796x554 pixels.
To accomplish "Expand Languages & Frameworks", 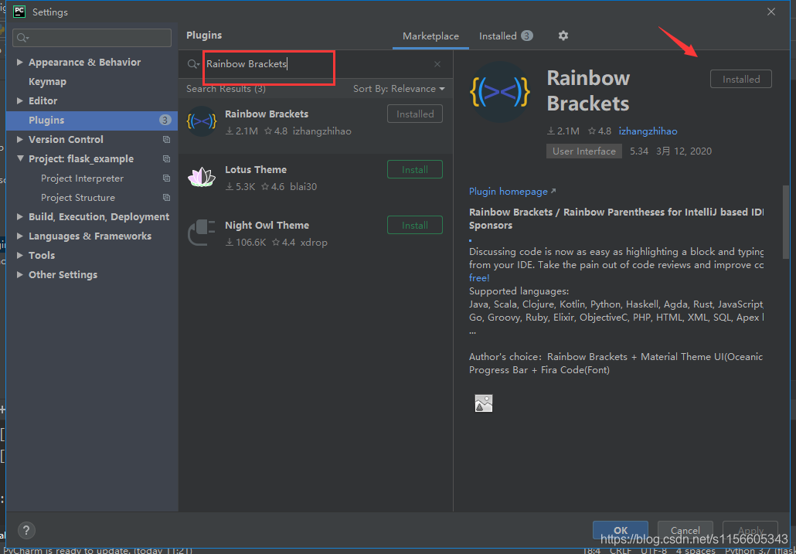I will point(20,236).
